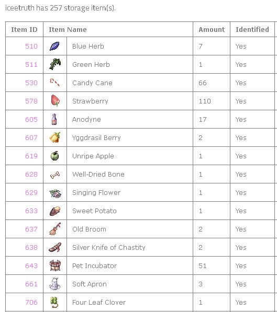The height and width of the screenshot is (312, 277).
Task: Open item ID 638 link
Action: click(x=31, y=248)
